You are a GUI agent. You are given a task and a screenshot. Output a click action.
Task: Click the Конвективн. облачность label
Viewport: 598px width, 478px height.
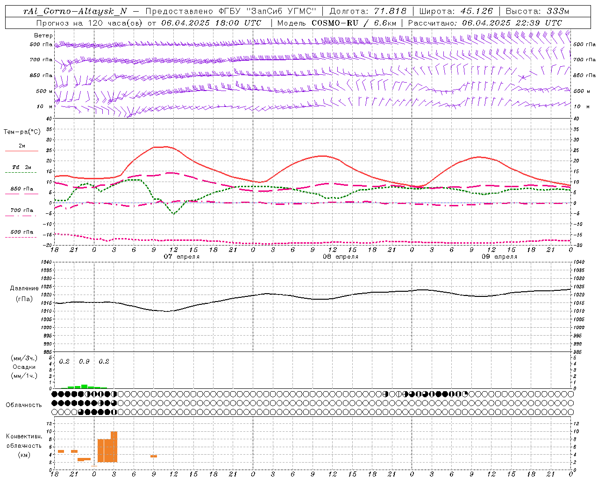[x=24, y=441]
